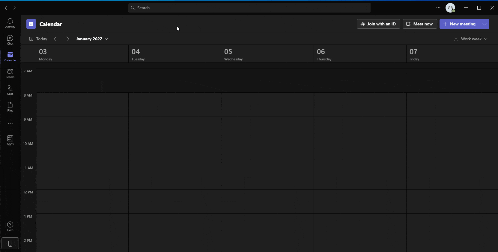
Task: Open Settings and more menu
Action: tap(438, 8)
